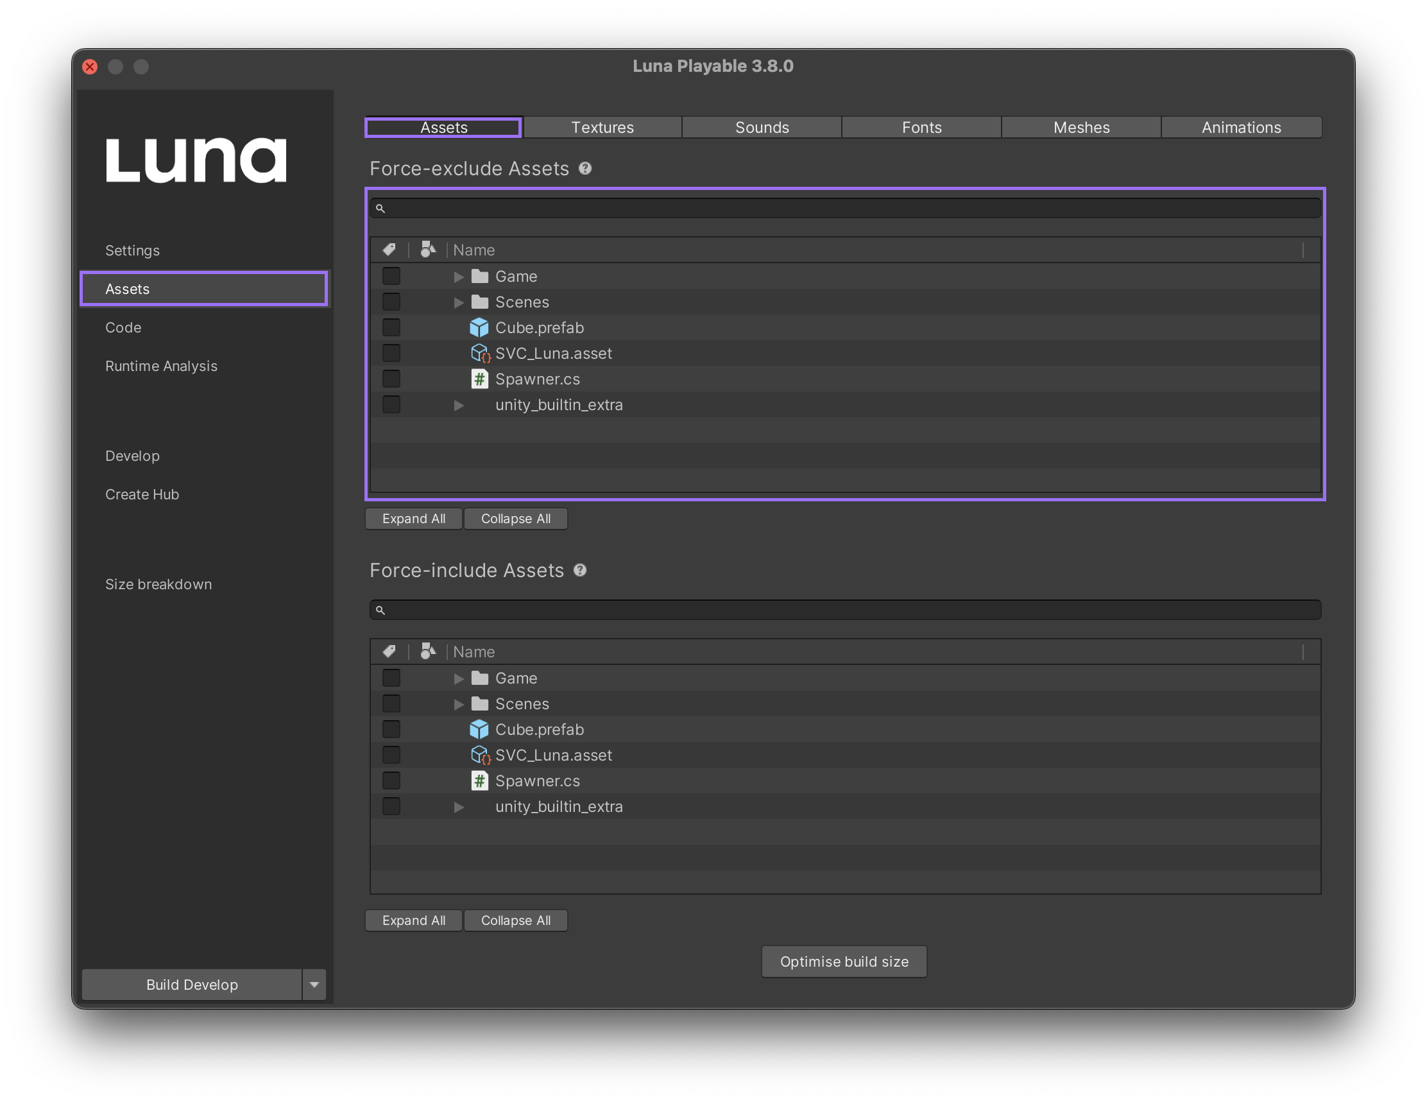Focus the Force-exclude Assets search field

[x=846, y=209]
